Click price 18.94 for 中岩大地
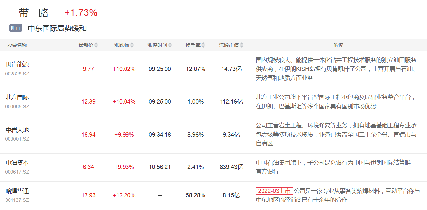Image resolution: width=427 pixels, height=210 pixels. [88, 135]
